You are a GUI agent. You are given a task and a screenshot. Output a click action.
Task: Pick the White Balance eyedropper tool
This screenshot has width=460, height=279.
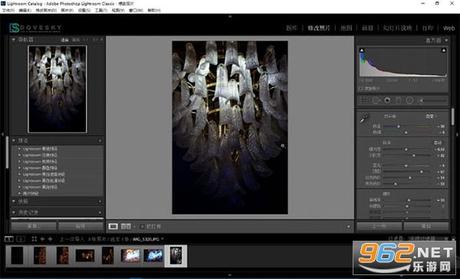click(364, 119)
